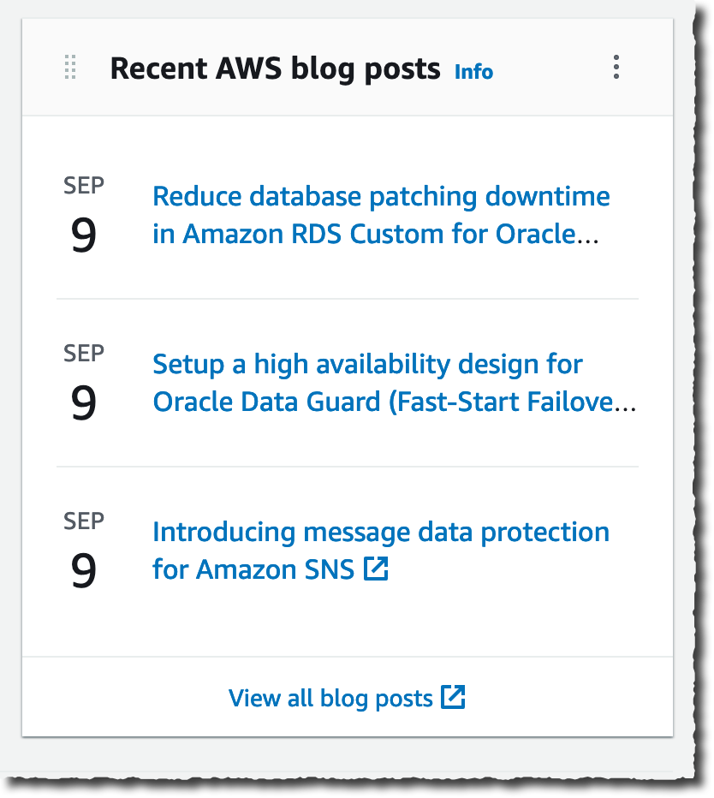Open the Info link in widget header
Viewport: 714px width, 798px height.
click(x=473, y=71)
